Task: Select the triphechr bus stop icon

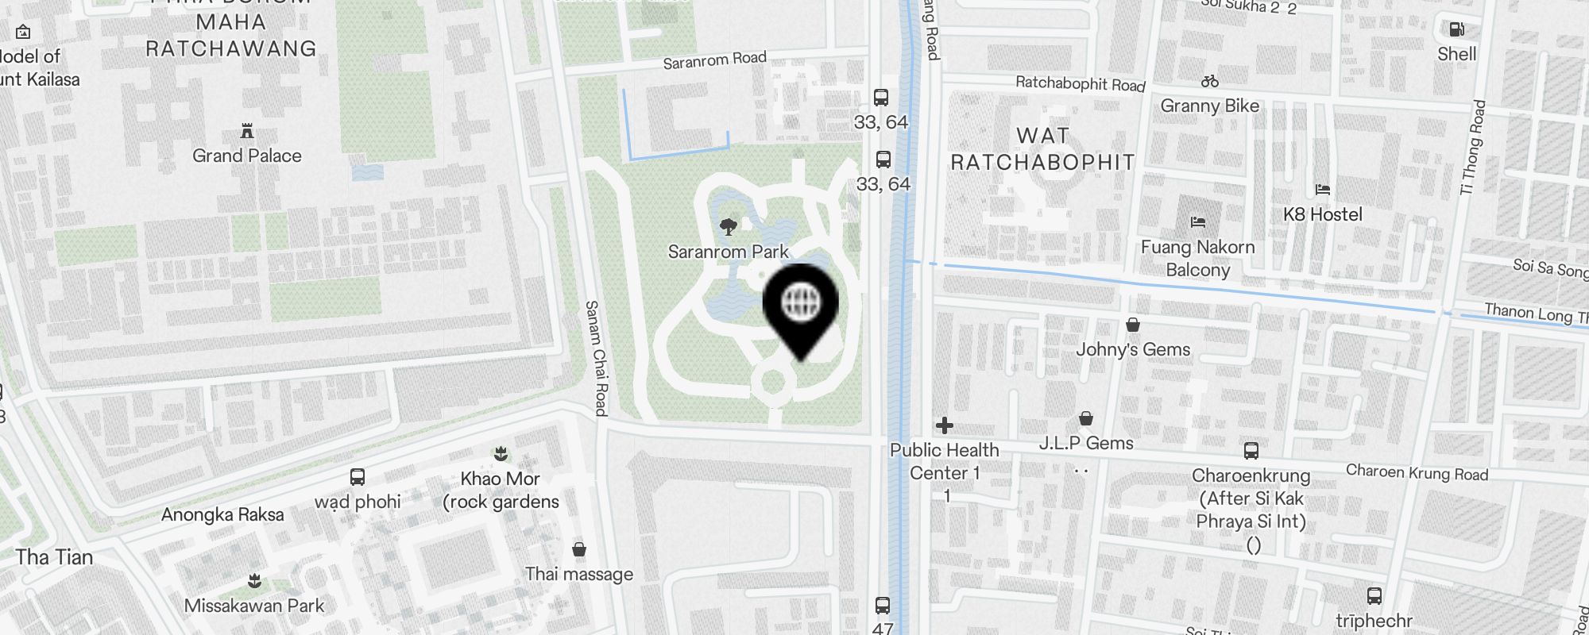Action: (1374, 596)
